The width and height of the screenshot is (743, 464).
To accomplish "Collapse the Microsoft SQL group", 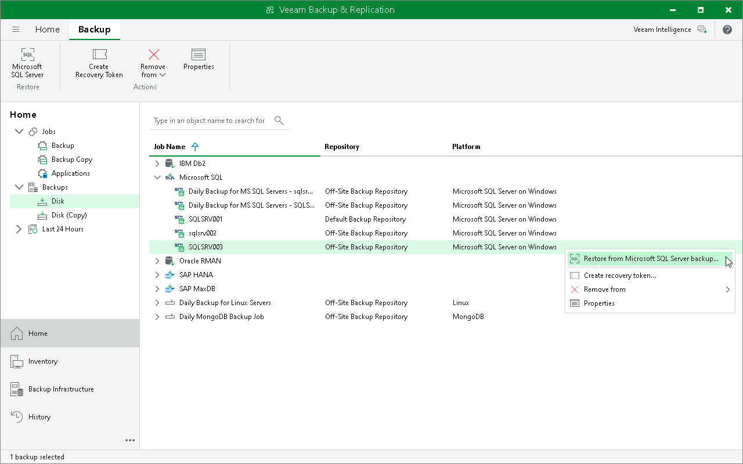I will pyautogui.click(x=157, y=177).
